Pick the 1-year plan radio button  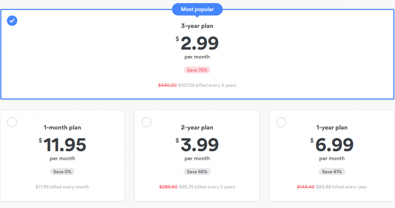point(281,122)
